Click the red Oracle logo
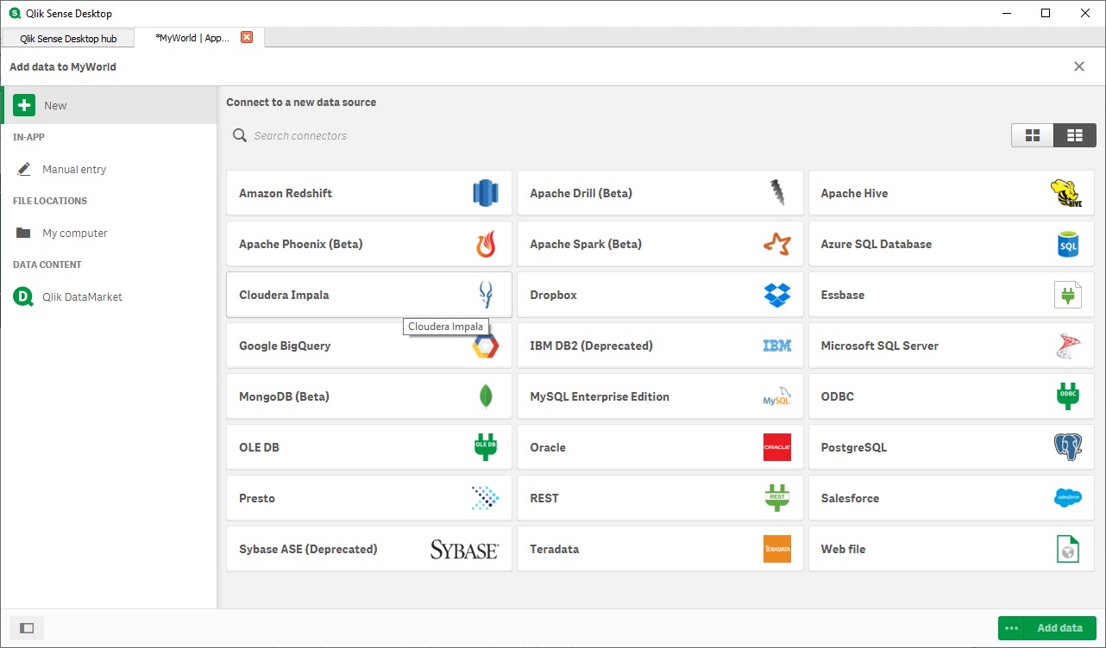Image resolution: width=1106 pixels, height=648 pixels. [777, 447]
